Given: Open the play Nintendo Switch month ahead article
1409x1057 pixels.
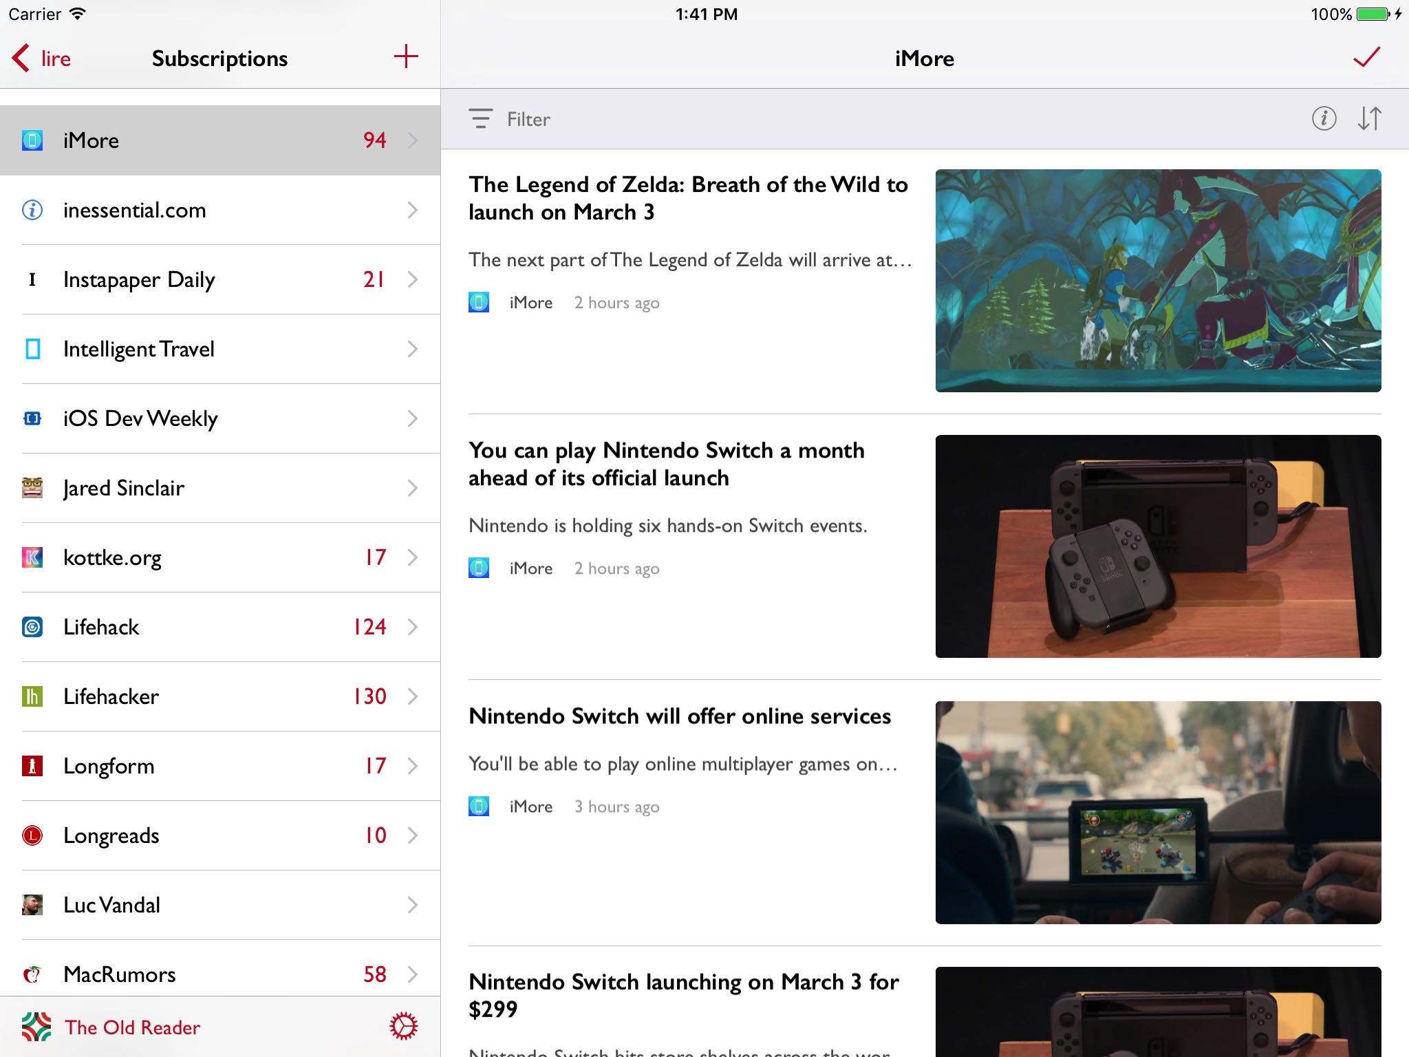Looking at the screenshot, I should [x=925, y=546].
